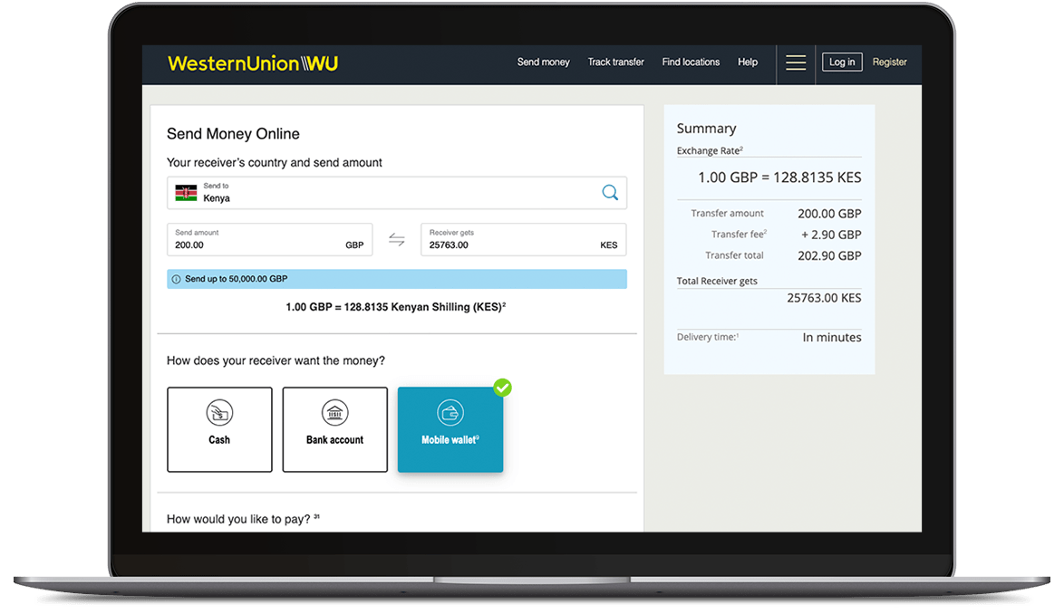
Task: Click the search magnifier in country field
Action: tap(610, 192)
